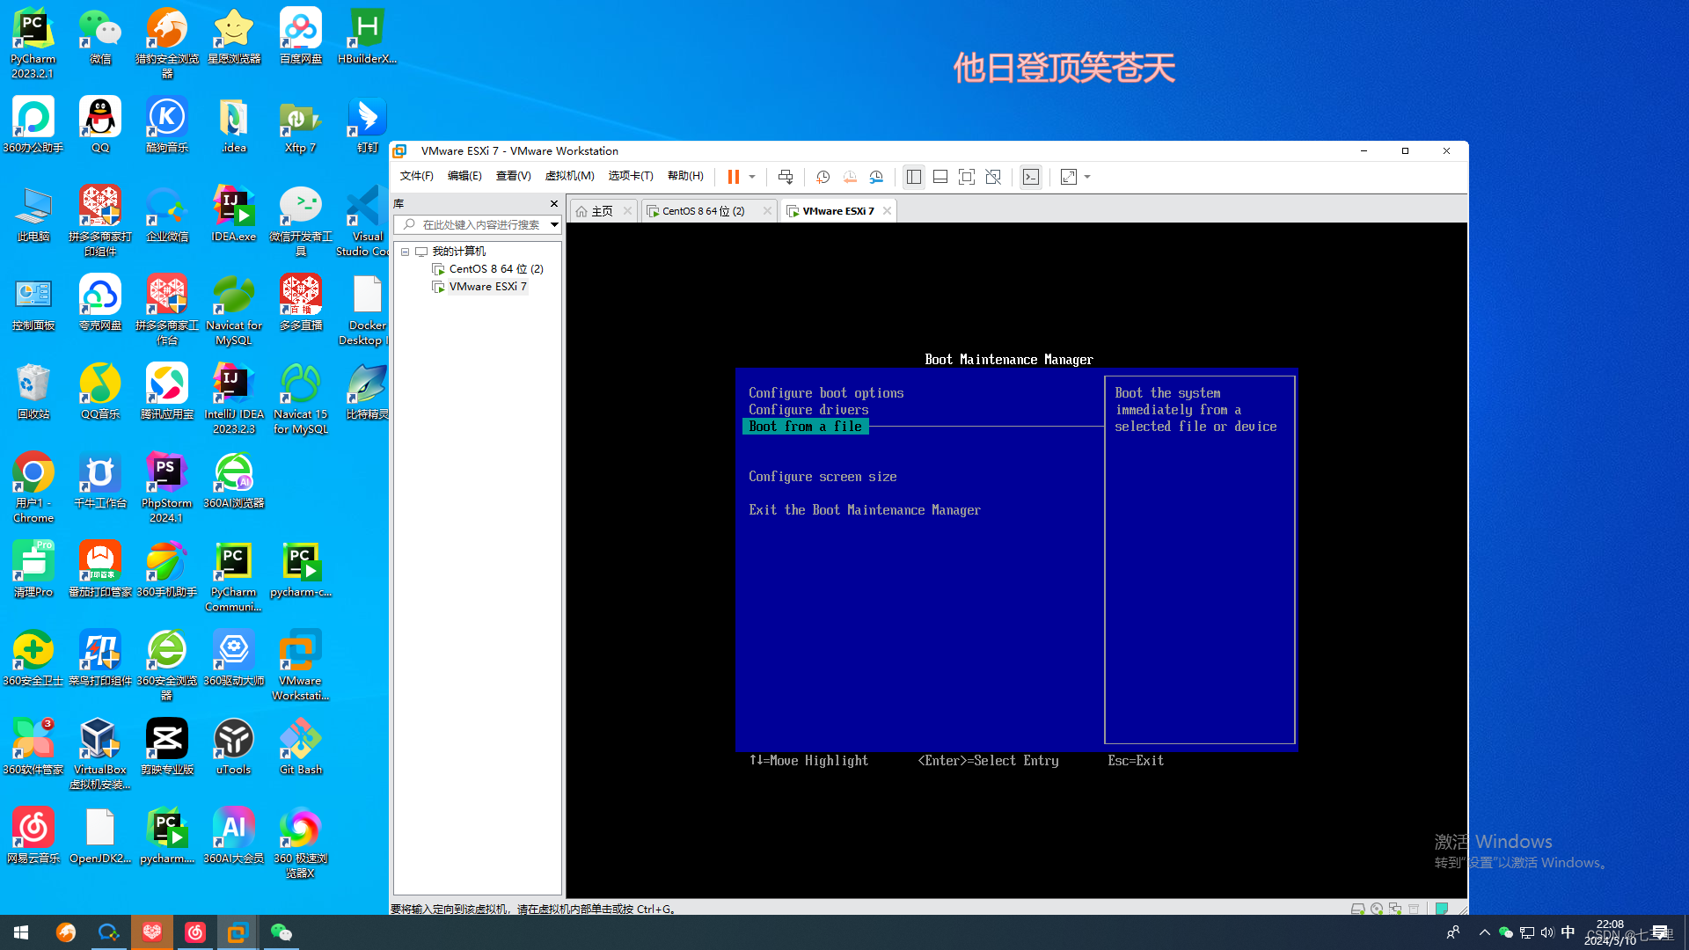Open the 虚拟机(M) menu

[x=569, y=176]
